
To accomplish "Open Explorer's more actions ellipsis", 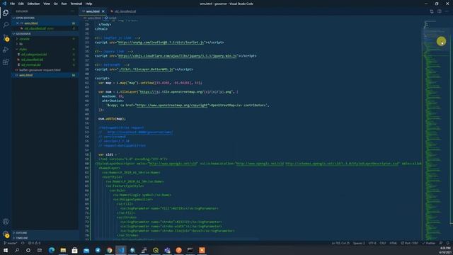I will tap(72, 11).
